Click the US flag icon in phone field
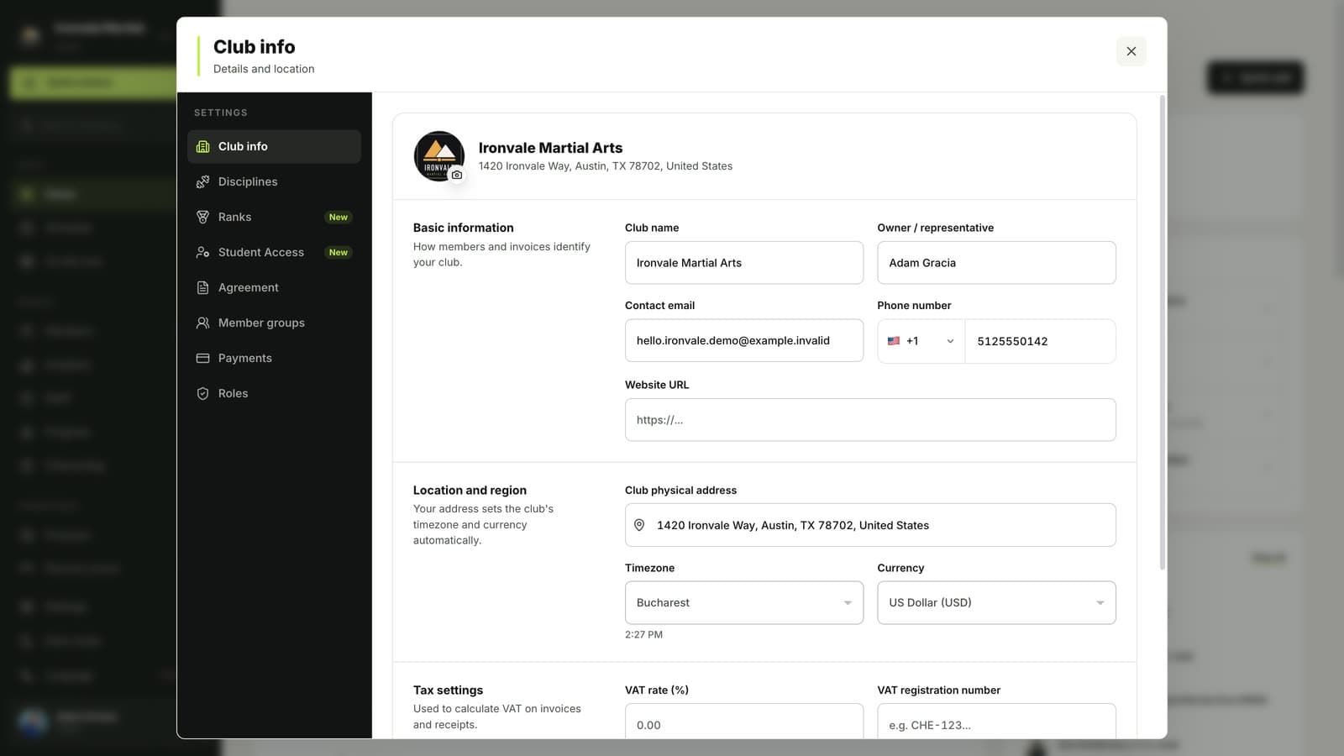 [894, 341]
